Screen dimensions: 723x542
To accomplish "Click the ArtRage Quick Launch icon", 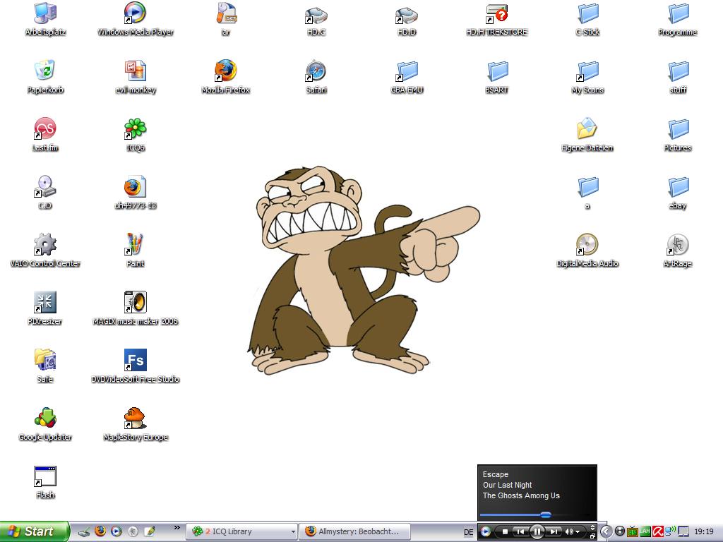I will click(x=133, y=531).
